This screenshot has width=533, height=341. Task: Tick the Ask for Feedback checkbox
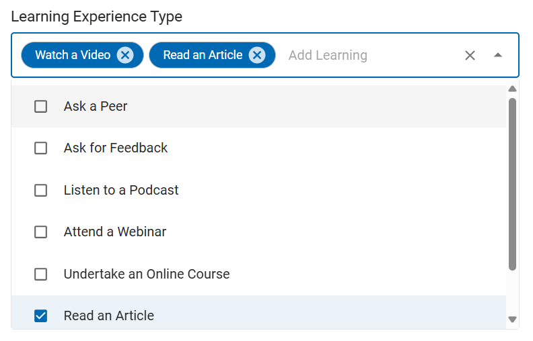click(x=41, y=148)
